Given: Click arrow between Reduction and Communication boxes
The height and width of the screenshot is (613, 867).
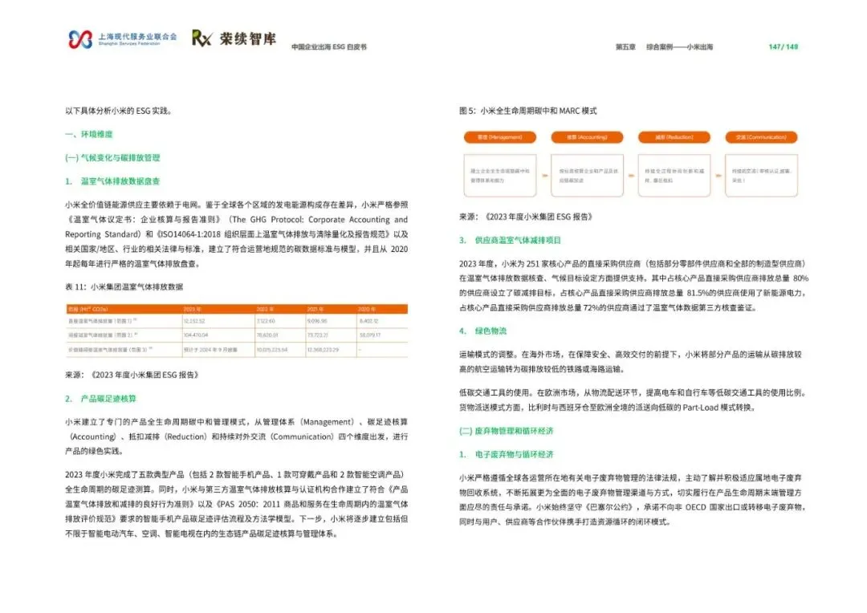Looking at the screenshot, I should (718, 176).
